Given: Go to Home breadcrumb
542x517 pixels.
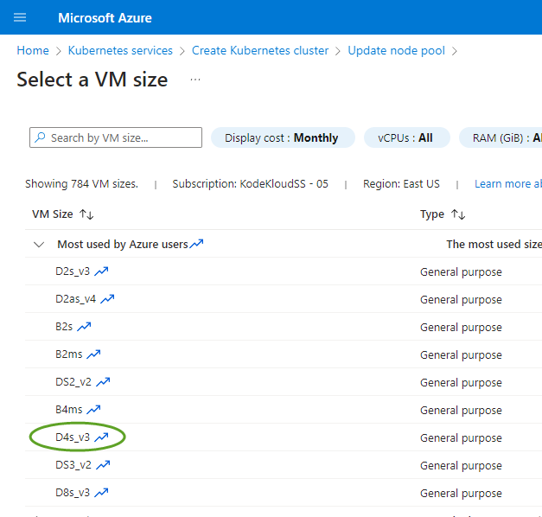Looking at the screenshot, I should [33, 51].
